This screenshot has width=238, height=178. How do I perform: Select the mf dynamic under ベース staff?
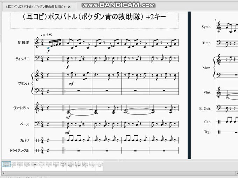pyautogui.click(x=68, y=133)
